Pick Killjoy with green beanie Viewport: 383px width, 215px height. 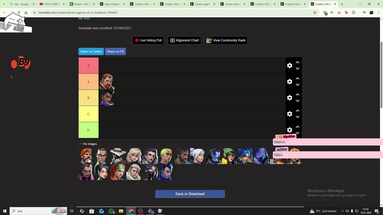[x=230, y=156]
